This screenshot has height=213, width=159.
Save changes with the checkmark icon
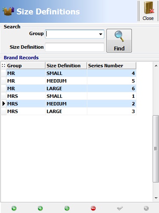pyautogui.click(x=120, y=208)
